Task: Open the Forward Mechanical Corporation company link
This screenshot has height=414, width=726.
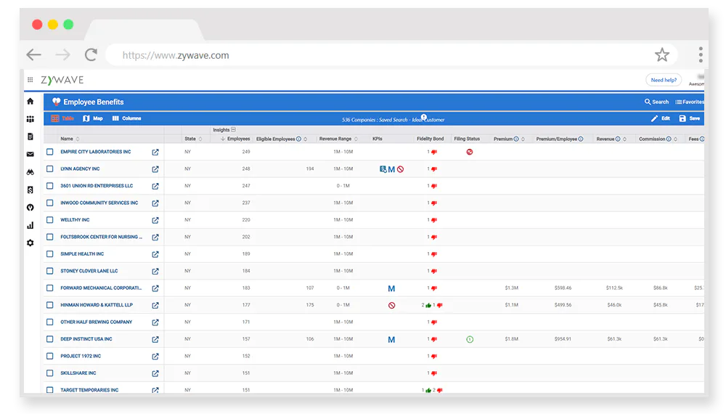Action: [x=101, y=288]
